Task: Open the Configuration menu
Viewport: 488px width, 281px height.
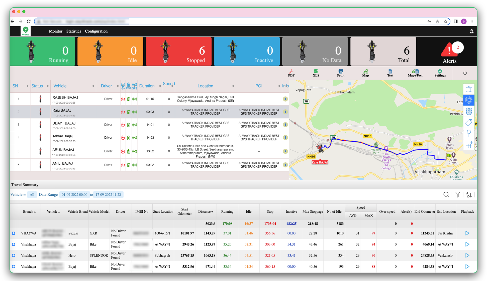Action: (x=96, y=31)
